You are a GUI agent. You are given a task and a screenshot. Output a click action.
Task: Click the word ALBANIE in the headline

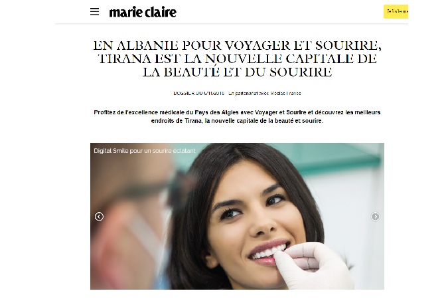coord(147,45)
